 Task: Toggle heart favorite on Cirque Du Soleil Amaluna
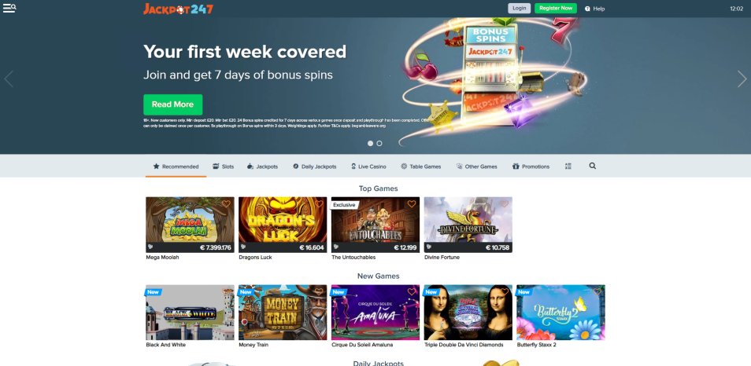pyautogui.click(x=412, y=291)
